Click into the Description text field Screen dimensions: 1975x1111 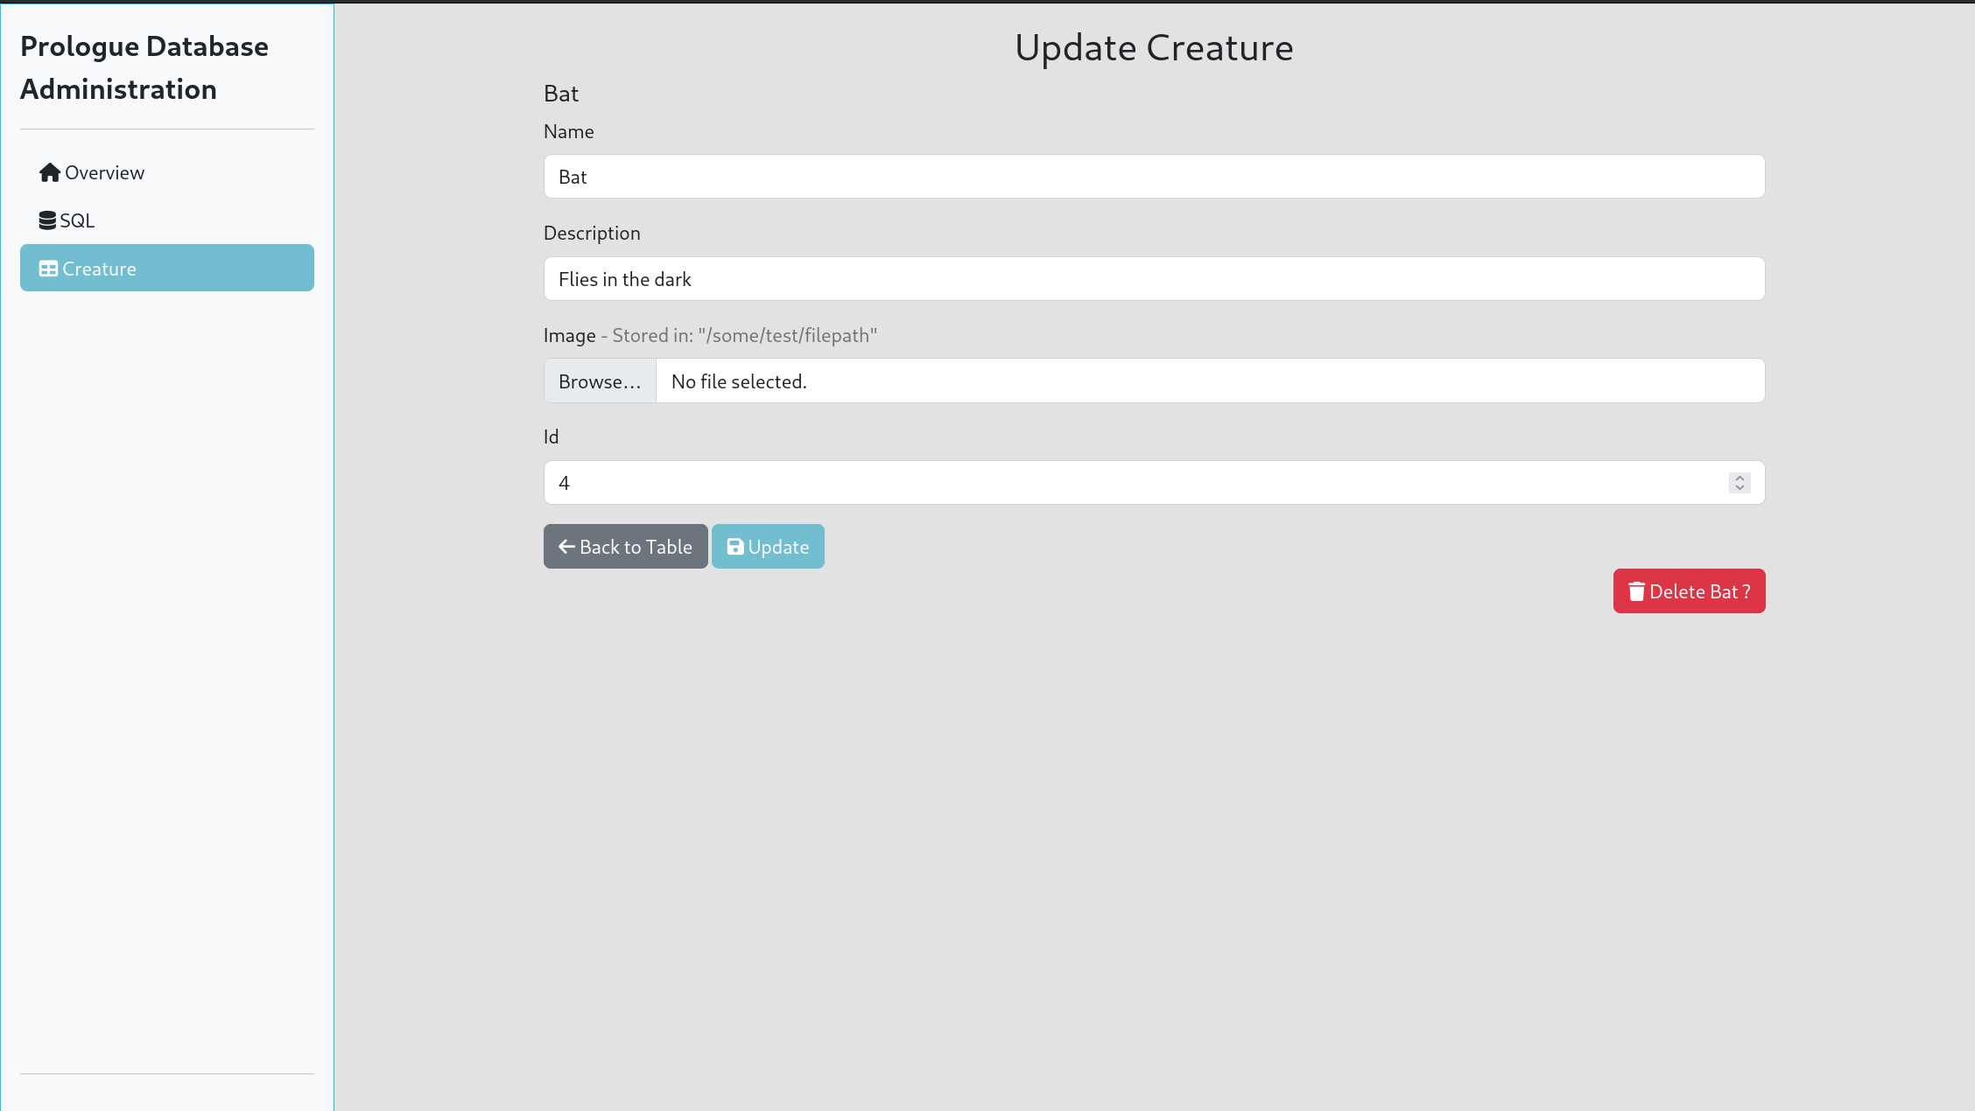pyautogui.click(x=1153, y=279)
